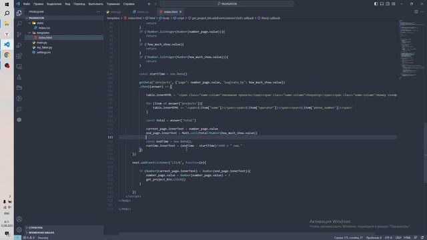Viewport: 427px width, 240px height.
Task: Collapse the static folder
Action: pos(64,23)
